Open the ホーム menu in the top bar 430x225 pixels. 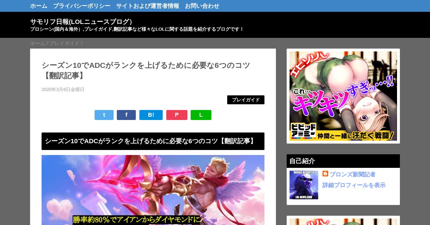coord(39,6)
